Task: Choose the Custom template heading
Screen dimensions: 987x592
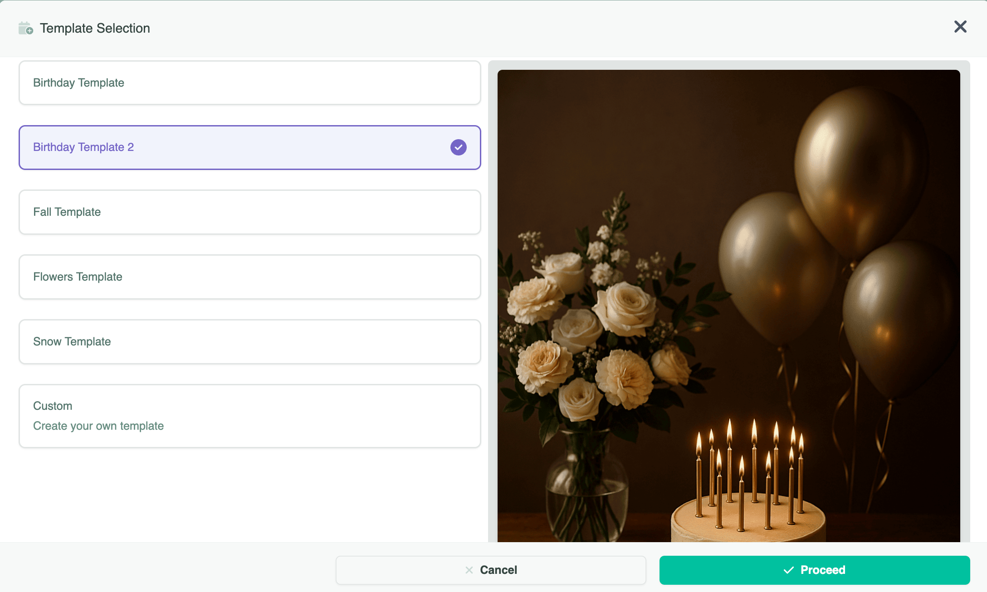Action: (53, 406)
